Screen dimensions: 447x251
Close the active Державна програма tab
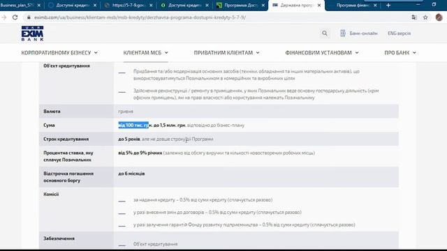point(319,5)
